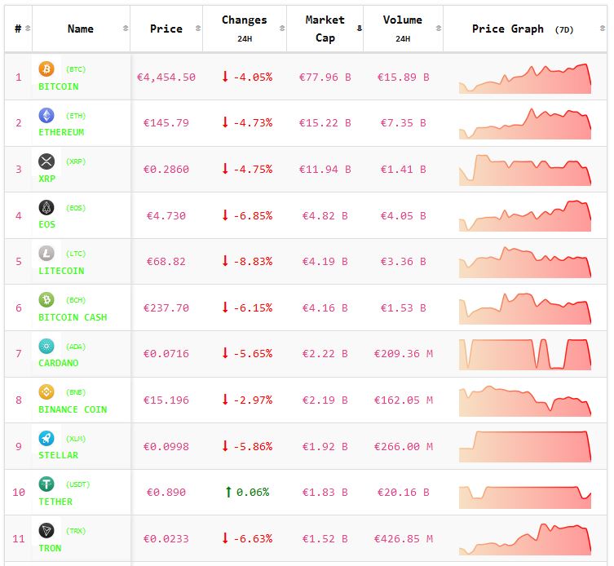Viewport: 614px width, 566px height.
Task: Click the Ethereum diamond logo icon
Action: (46, 116)
